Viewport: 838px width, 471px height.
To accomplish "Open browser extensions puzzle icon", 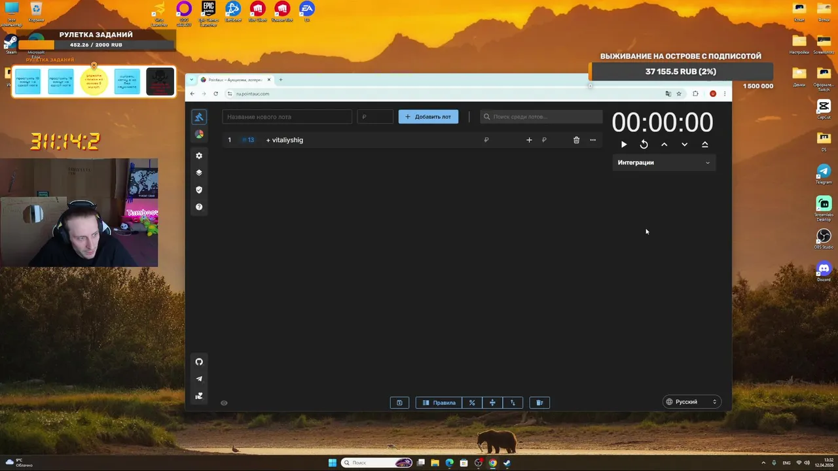I will tap(695, 94).
